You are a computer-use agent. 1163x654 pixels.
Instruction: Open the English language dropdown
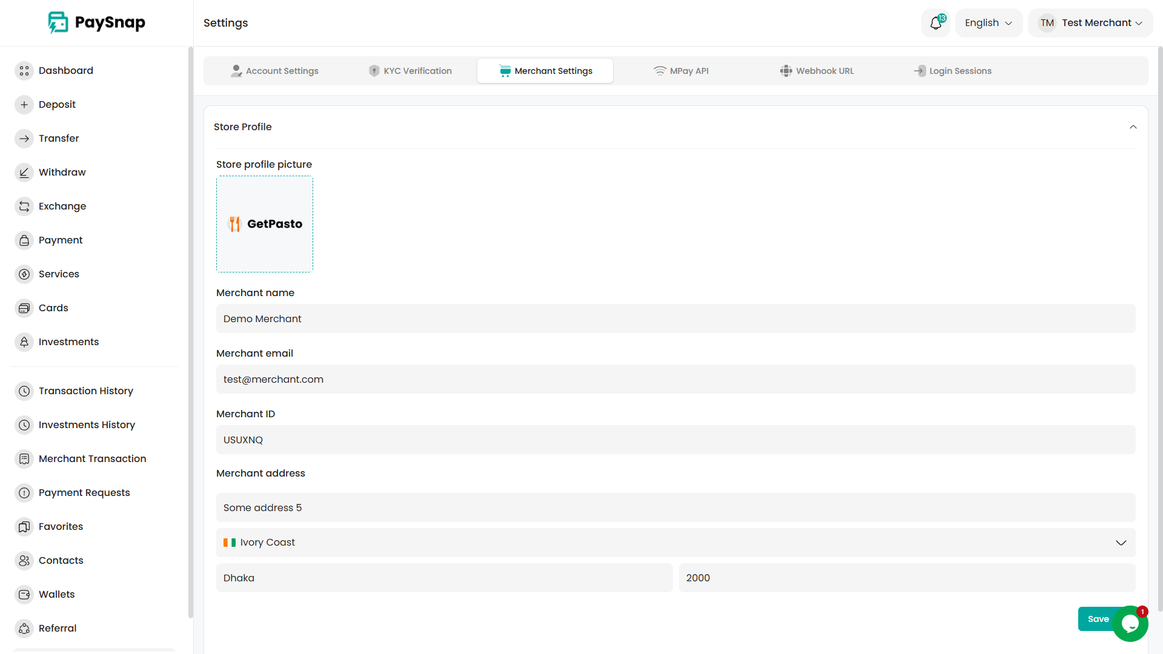tap(989, 23)
